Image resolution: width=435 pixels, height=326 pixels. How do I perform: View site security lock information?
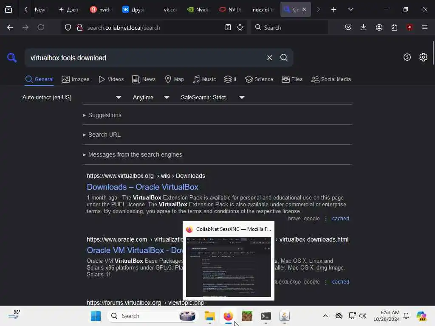(80, 28)
